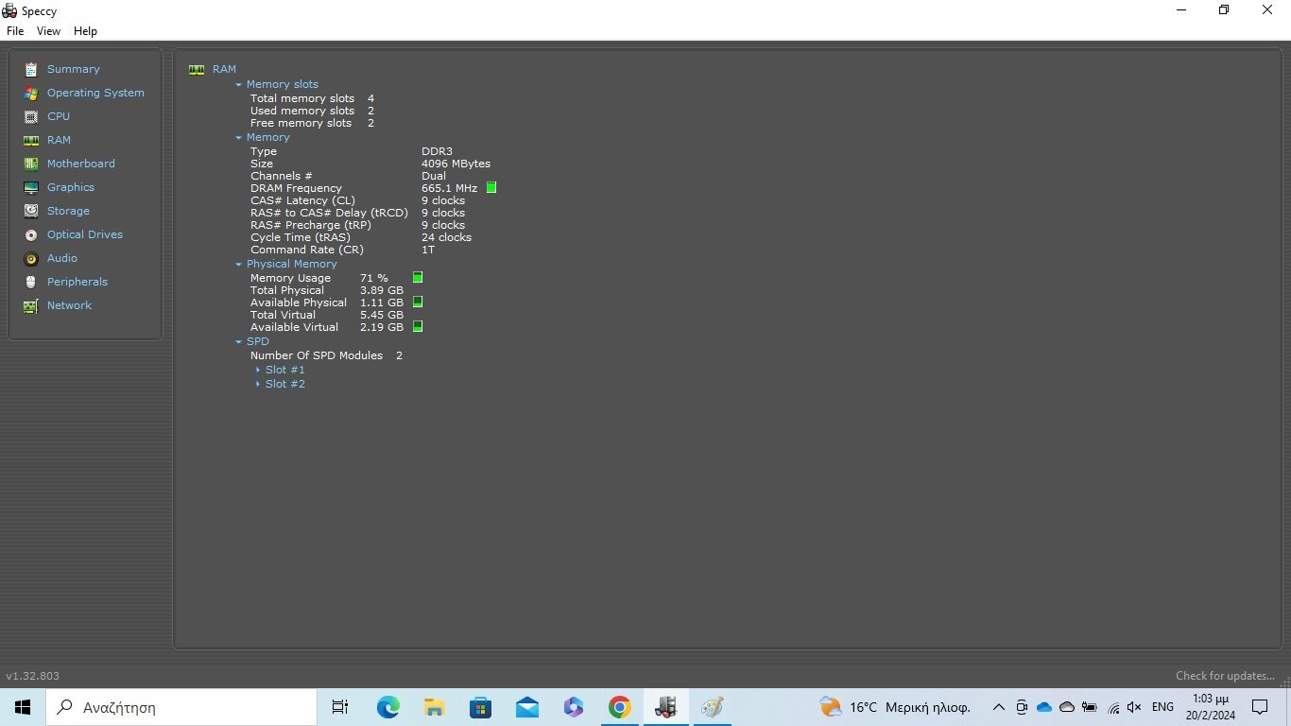Viewport: 1291px width, 726px height.
Task: Open the View menu
Action: [x=48, y=31]
